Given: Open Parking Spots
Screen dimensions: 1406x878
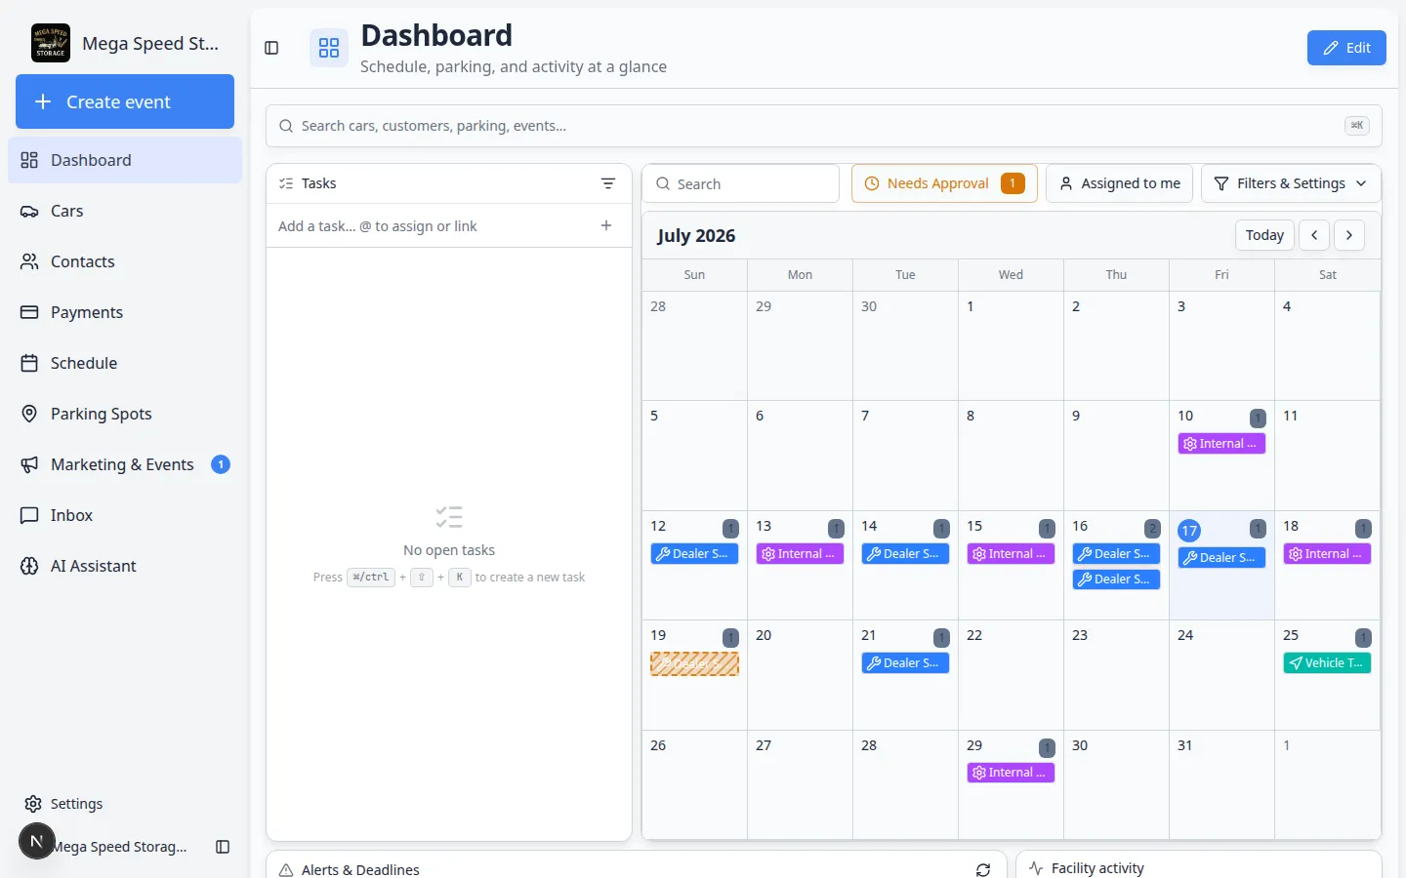Looking at the screenshot, I should pos(125,414).
